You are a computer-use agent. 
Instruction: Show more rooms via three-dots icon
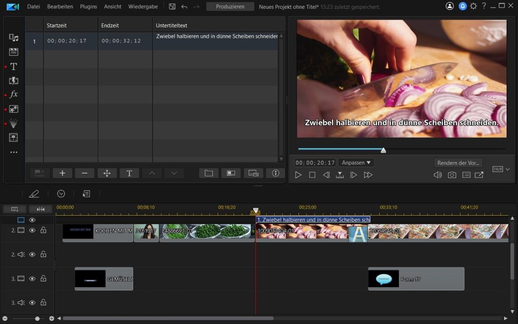pos(13,152)
